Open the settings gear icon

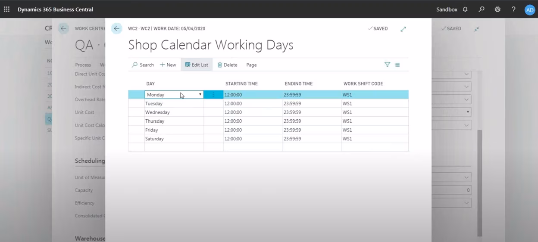pos(497,9)
